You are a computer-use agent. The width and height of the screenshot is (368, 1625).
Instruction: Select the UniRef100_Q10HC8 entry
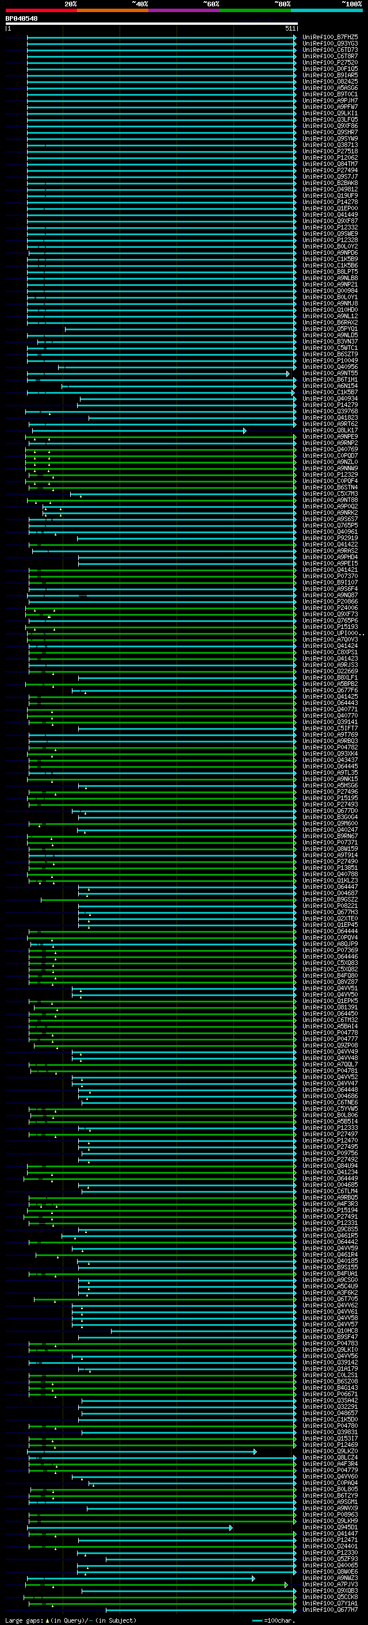pos(330,1330)
